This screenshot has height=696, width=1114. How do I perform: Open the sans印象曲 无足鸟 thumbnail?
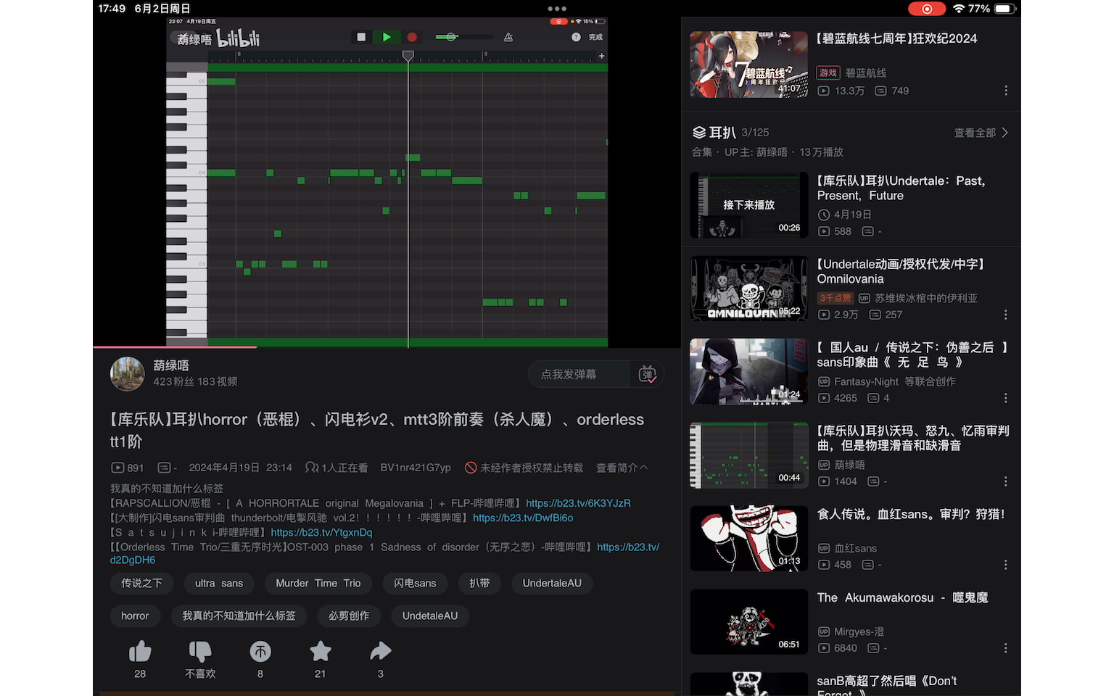click(x=748, y=372)
